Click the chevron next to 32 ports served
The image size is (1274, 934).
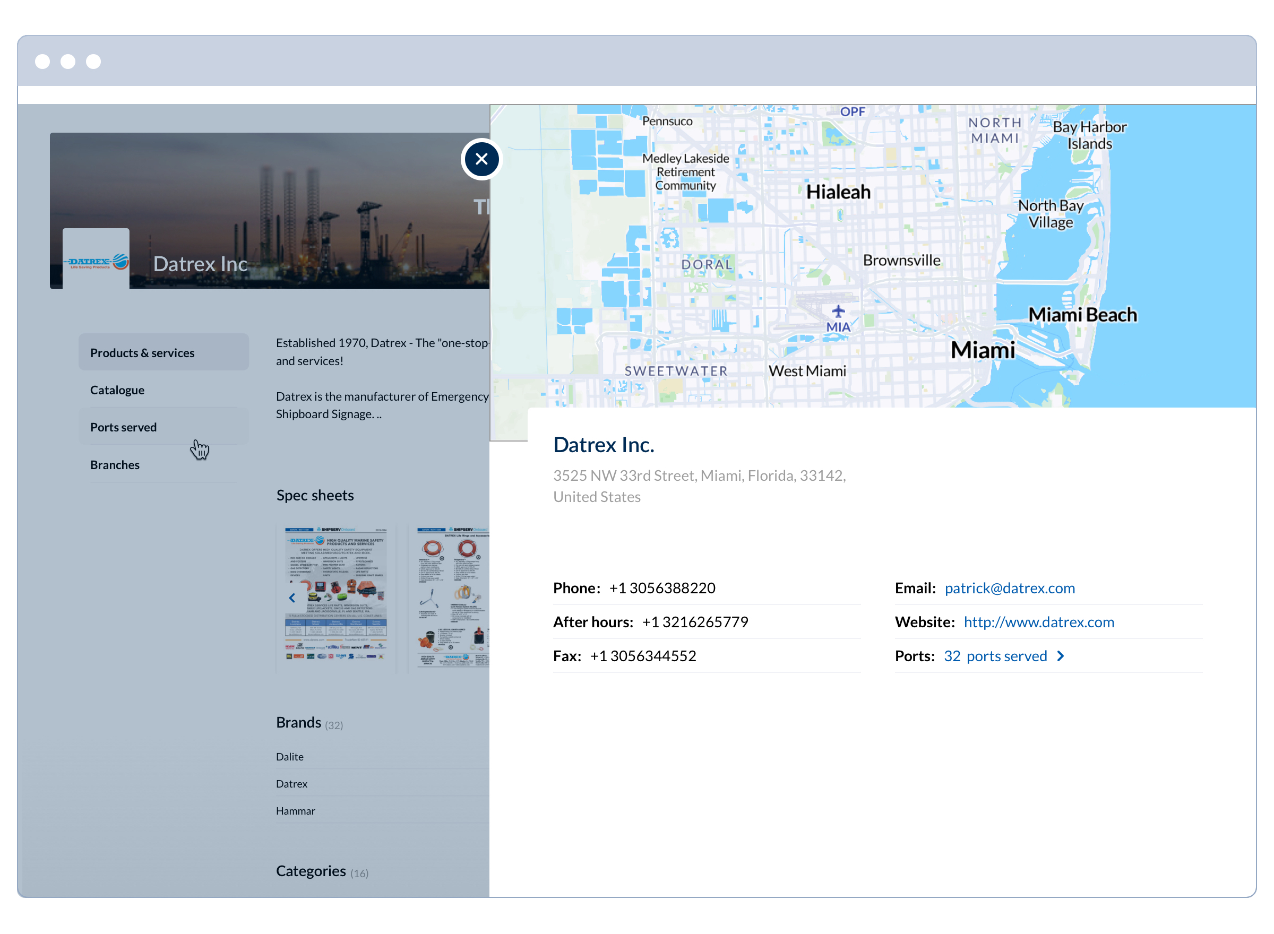(x=1060, y=656)
